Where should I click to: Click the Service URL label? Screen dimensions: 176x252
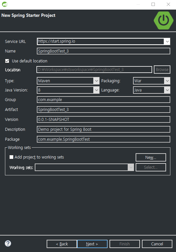(x=15, y=42)
